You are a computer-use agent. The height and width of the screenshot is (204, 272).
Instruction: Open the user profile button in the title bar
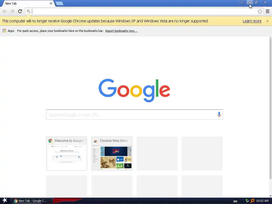tap(241, 2)
